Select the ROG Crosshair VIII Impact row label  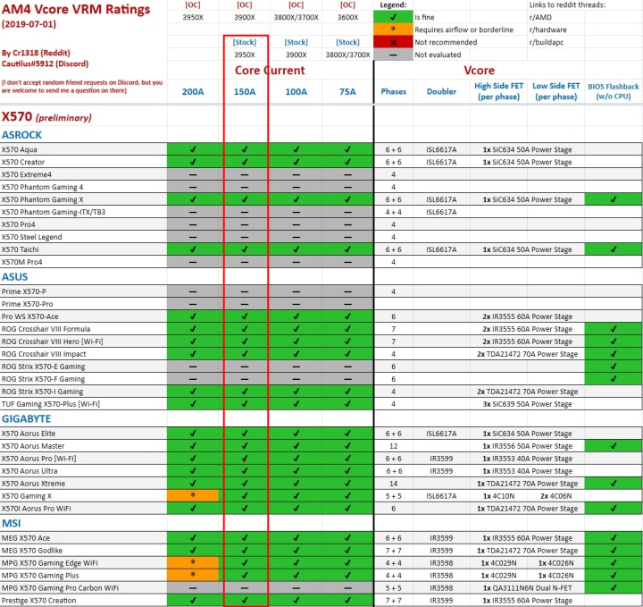[44, 354]
